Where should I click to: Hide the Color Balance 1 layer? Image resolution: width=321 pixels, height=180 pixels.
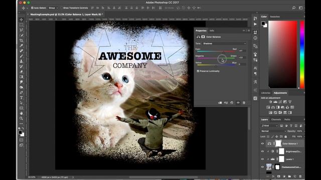[x=262, y=143]
